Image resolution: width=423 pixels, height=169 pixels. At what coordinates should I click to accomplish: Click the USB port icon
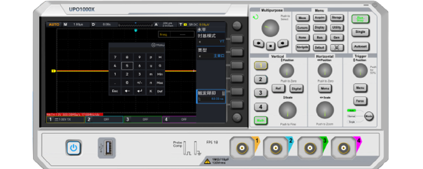coord(107,148)
